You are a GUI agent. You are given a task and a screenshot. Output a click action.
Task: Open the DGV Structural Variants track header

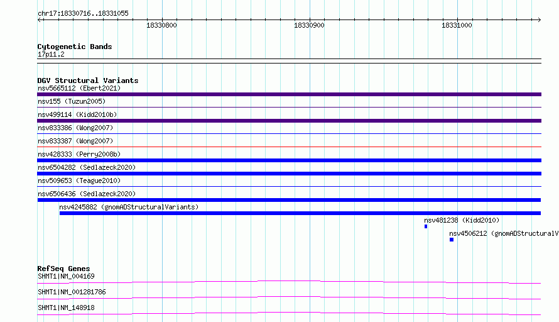(88, 80)
